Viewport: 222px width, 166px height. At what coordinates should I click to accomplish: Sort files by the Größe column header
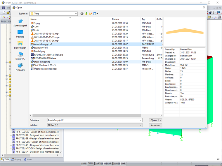pos(159,19)
